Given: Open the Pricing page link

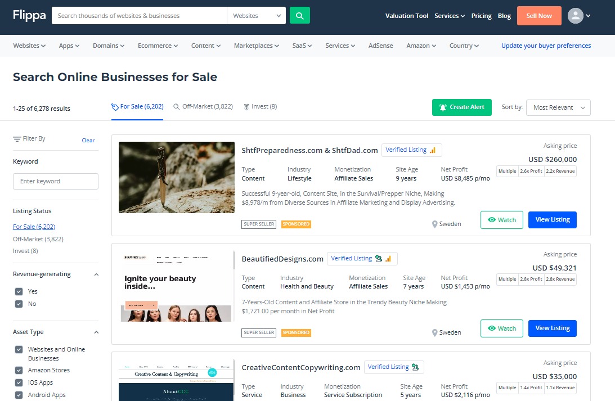Looking at the screenshot, I should [481, 16].
